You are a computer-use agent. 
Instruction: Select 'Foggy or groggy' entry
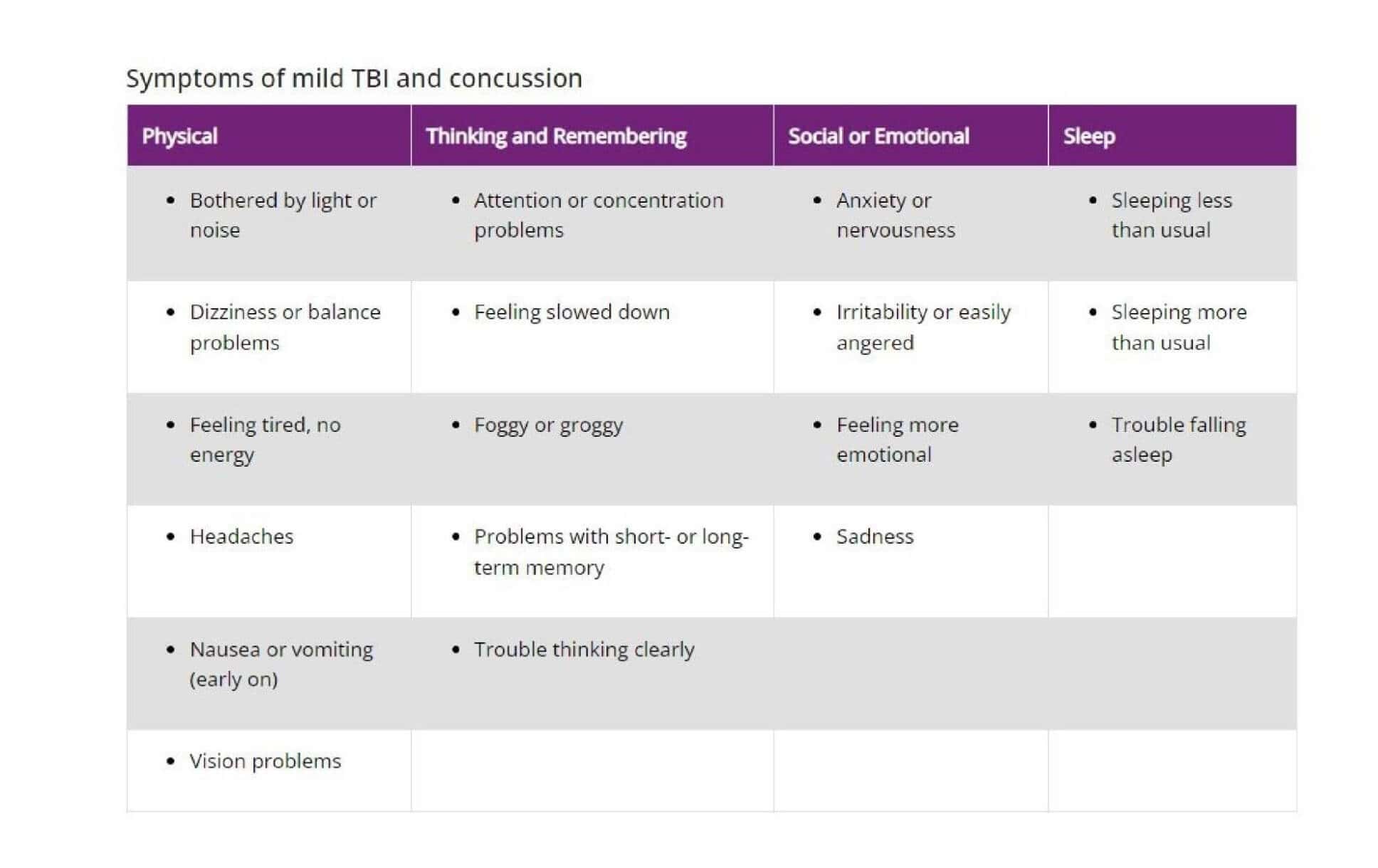click(548, 425)
